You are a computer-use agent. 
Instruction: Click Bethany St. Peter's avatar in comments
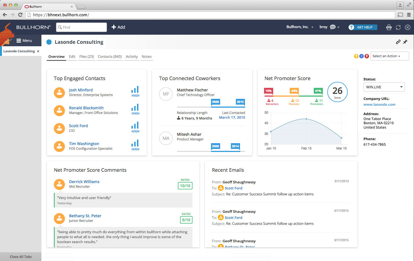click(59, 218)
